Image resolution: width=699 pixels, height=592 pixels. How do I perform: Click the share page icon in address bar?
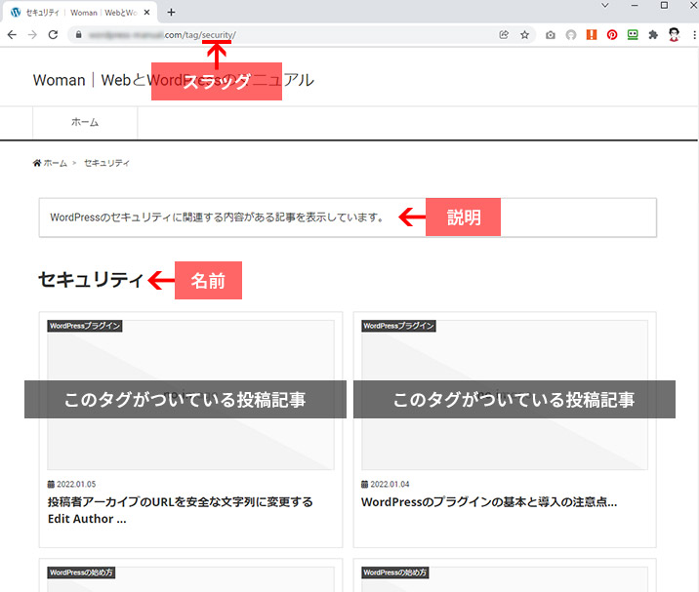(504, 35)
